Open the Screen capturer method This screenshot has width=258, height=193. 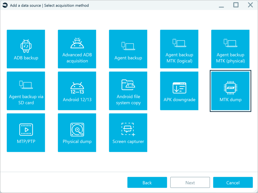coord(128,133)
